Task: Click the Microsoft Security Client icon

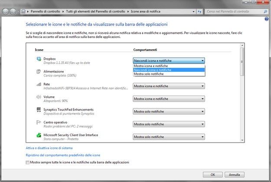Action: 39,136
